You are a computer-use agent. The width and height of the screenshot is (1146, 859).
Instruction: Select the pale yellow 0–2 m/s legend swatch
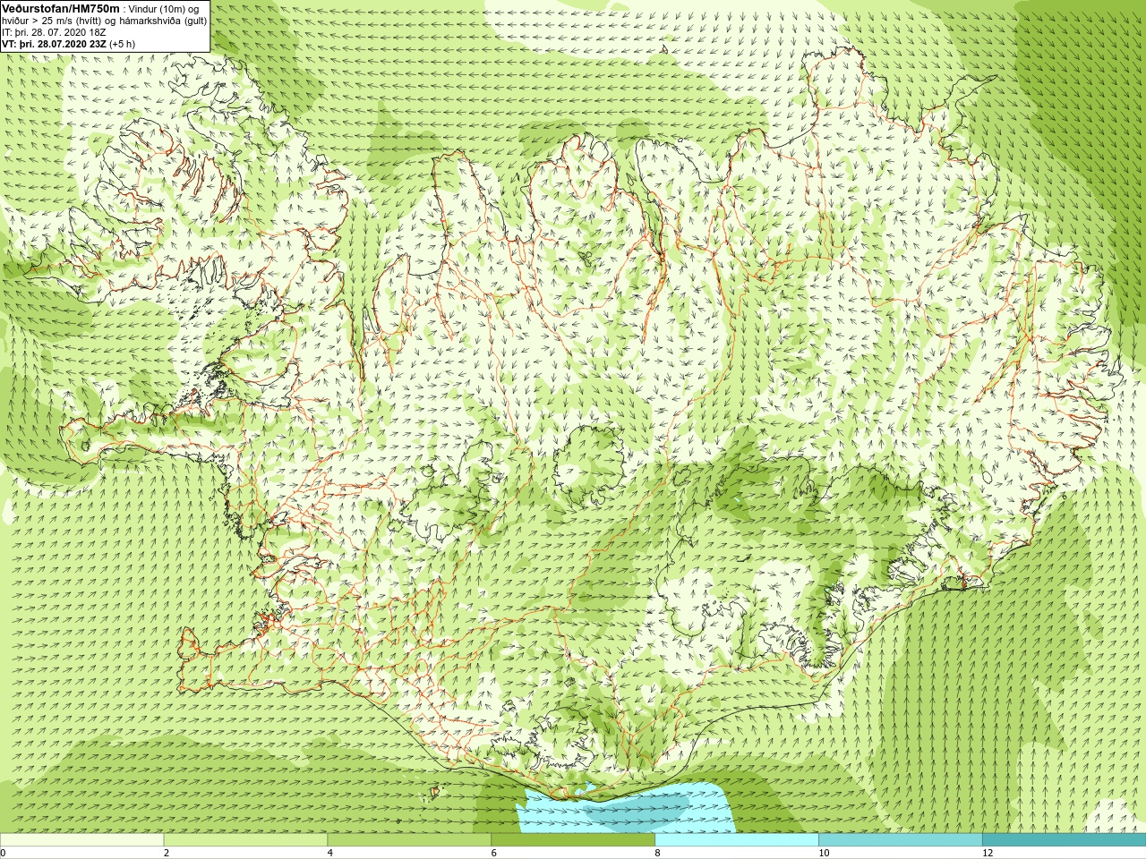[81, 840]
